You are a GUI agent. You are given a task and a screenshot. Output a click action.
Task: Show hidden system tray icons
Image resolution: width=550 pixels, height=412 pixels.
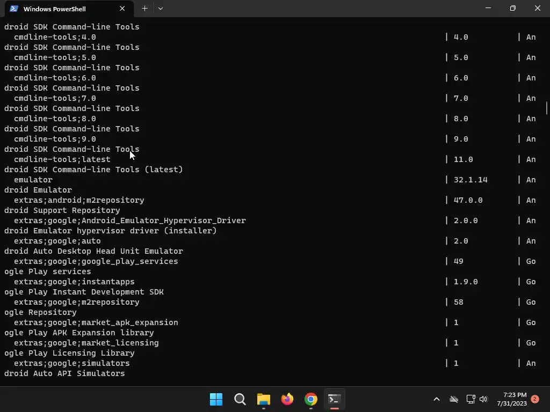point(437,399)
